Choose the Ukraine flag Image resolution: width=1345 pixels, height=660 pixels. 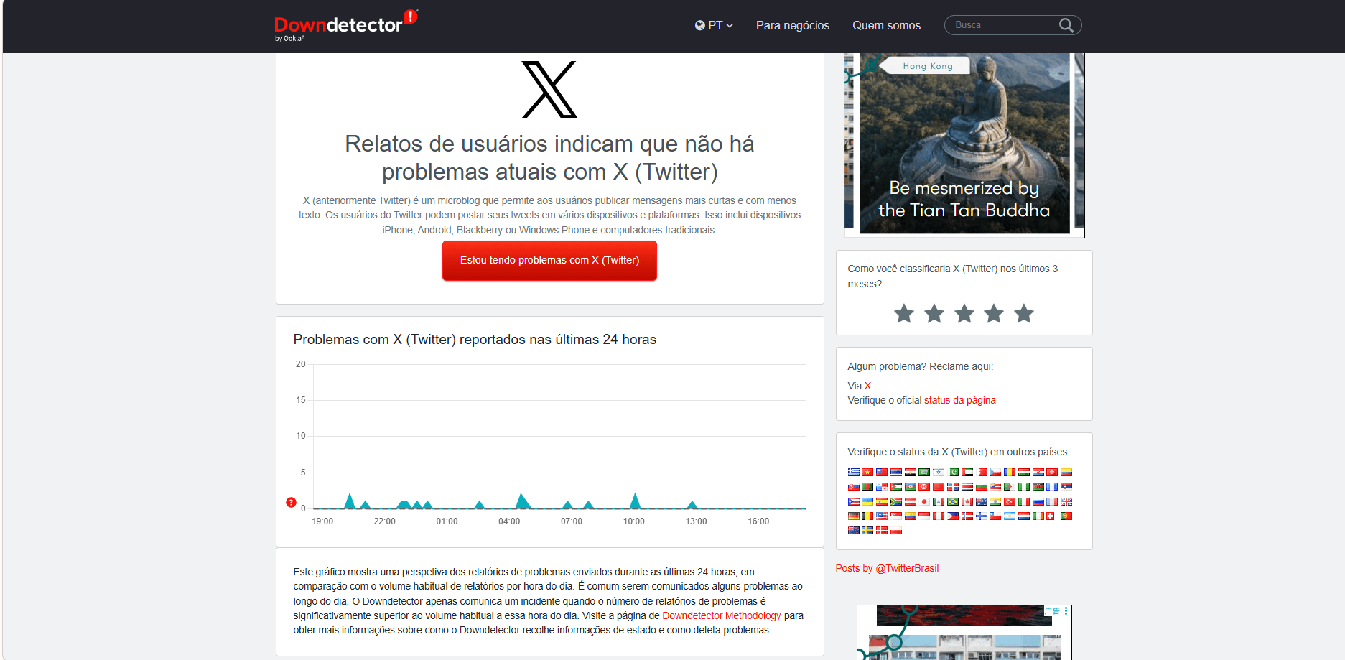click(867, 501)
